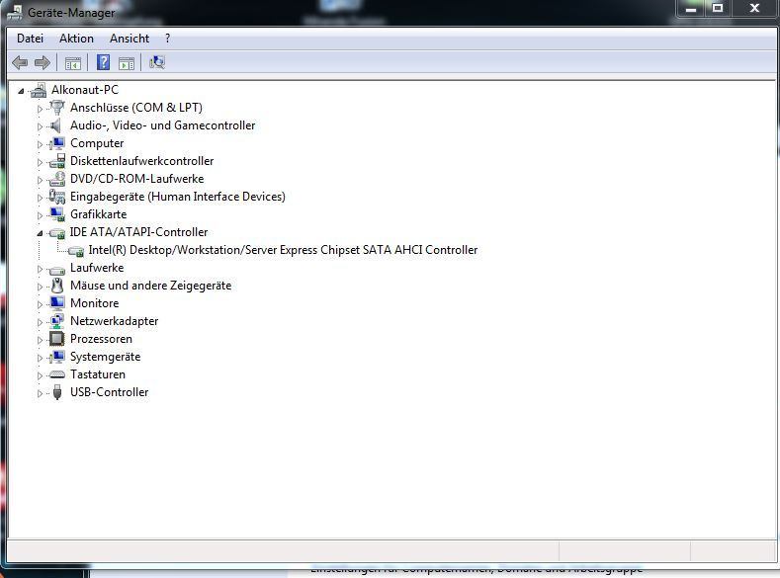The width and height of the screenshot is (780, 578).
Task: Click the Forward arrow toolbar button
Action: (x=43, y=62)
